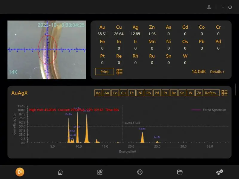Open the results list icon beside Print
The width and height of the screenshot is (239, 179).
[x=119, y=72]
